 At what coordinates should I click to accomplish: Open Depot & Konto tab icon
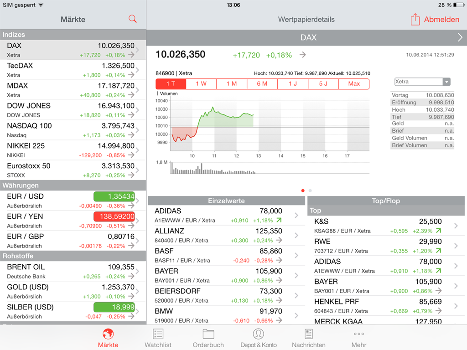(x=258, y=334)
